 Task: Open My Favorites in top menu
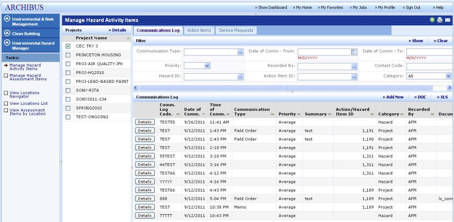(330, 7)
